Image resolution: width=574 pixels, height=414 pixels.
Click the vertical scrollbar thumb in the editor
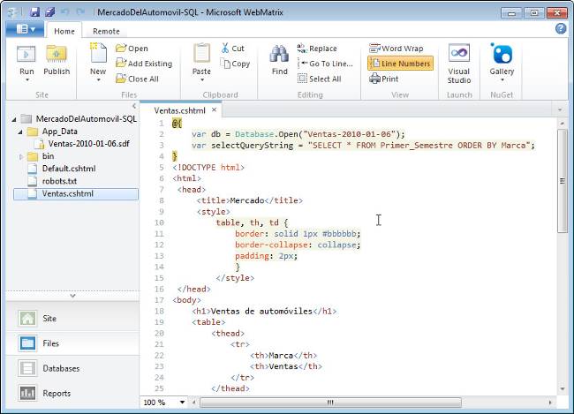click(x=563, y=180)
